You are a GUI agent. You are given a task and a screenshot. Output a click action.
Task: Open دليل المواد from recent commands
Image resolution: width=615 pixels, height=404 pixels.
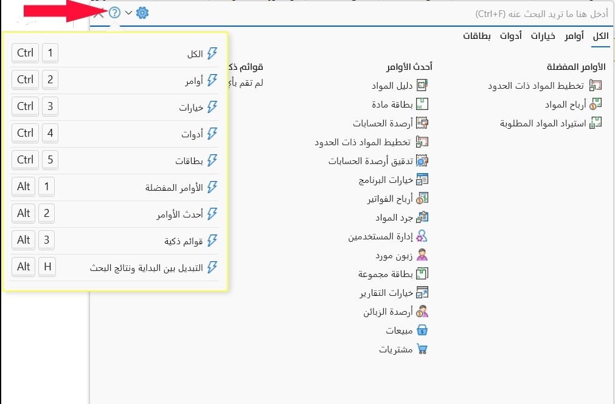pos(392,86)
